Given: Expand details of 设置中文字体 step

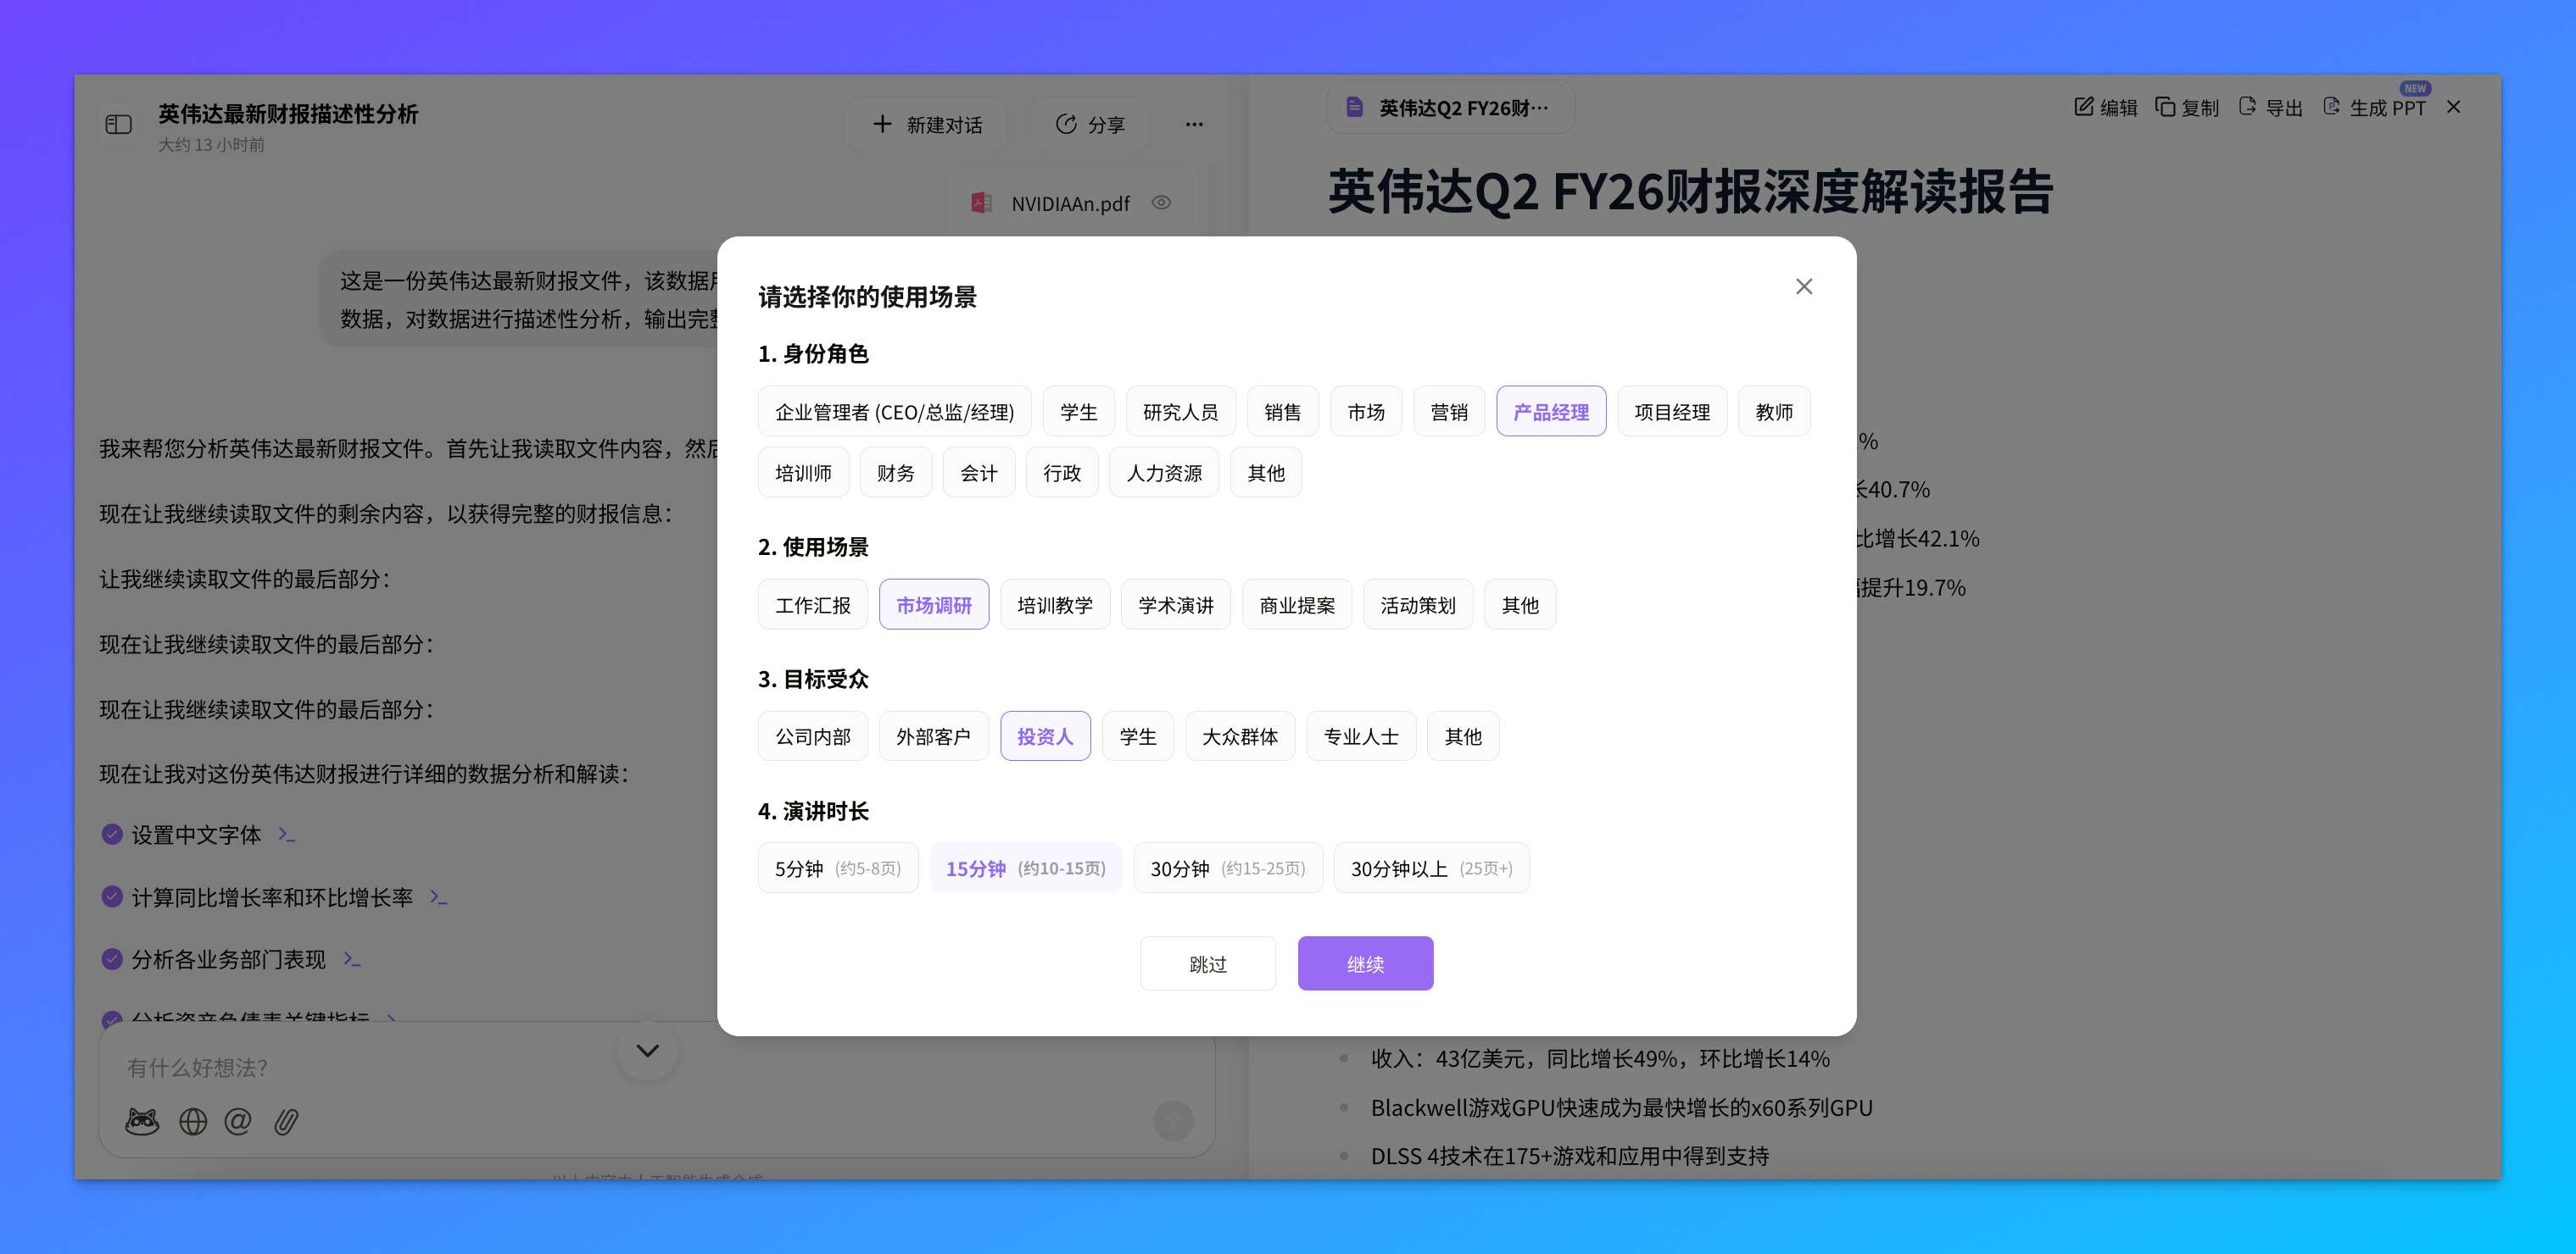Looking at the screenshot, I should tap(286, 835).
